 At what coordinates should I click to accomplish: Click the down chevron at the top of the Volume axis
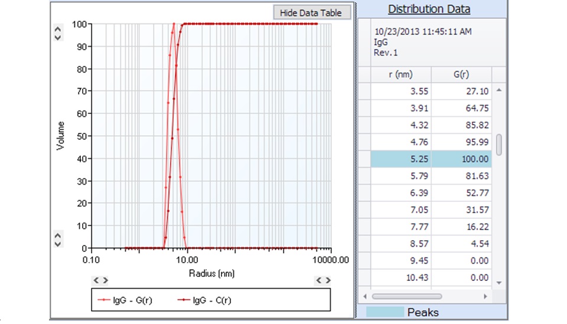[58, 37]
